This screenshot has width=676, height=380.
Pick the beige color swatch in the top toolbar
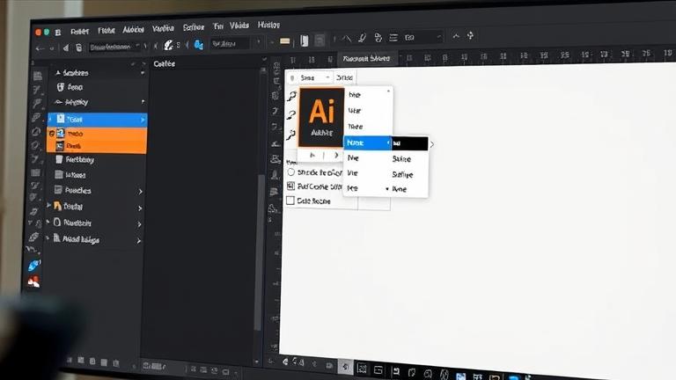[285, 41]
